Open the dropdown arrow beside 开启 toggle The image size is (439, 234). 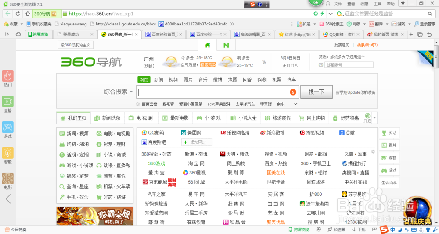point(374,118)
